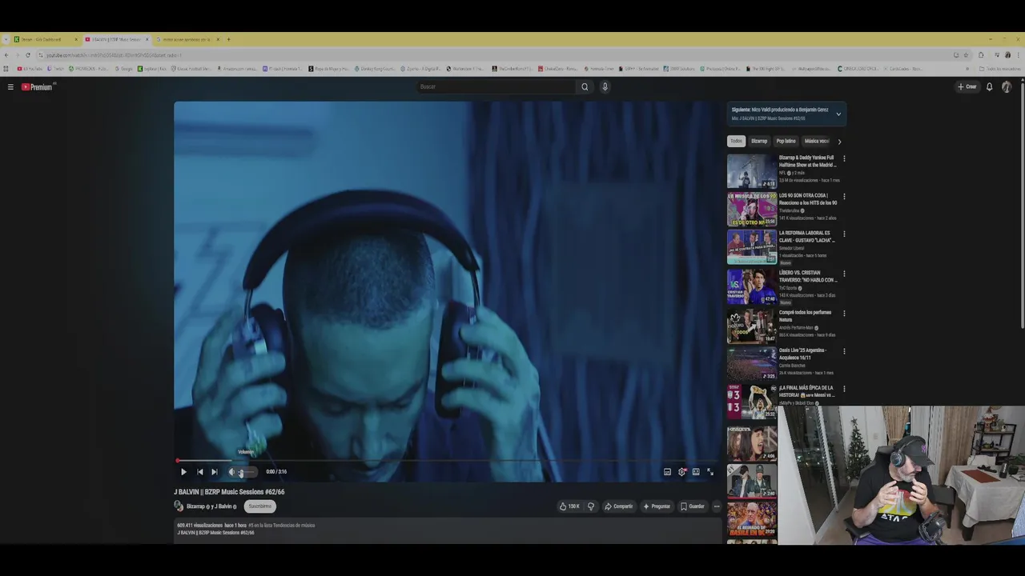Image resolution: width=1025 pixels, height=576 pixels.
Task: Select the Todos filter chip
Action: pyautogui.click(x=736, y=142)
